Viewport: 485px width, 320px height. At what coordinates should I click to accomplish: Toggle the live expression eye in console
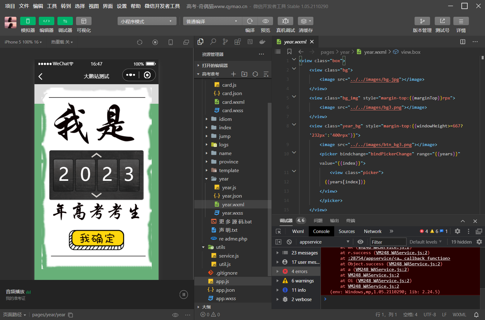click(x=360, y=242)
